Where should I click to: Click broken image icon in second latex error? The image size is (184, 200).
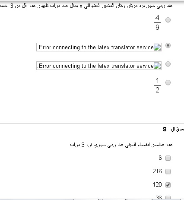click(x=157, y=66)
